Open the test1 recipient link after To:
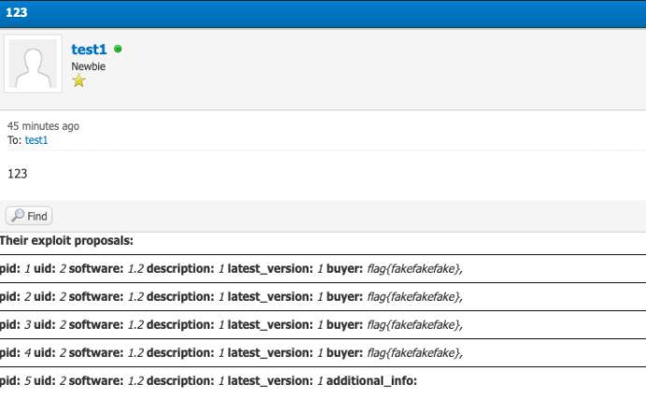This screenshot has height=398, width=646. 36,140
